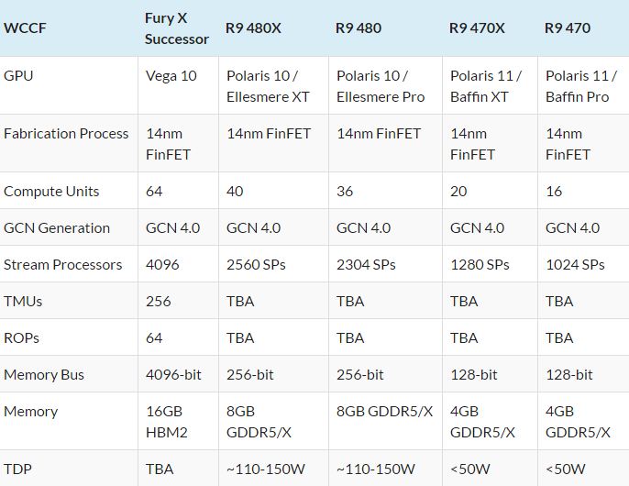Click the Stream Processors row label

pos(62,265)
